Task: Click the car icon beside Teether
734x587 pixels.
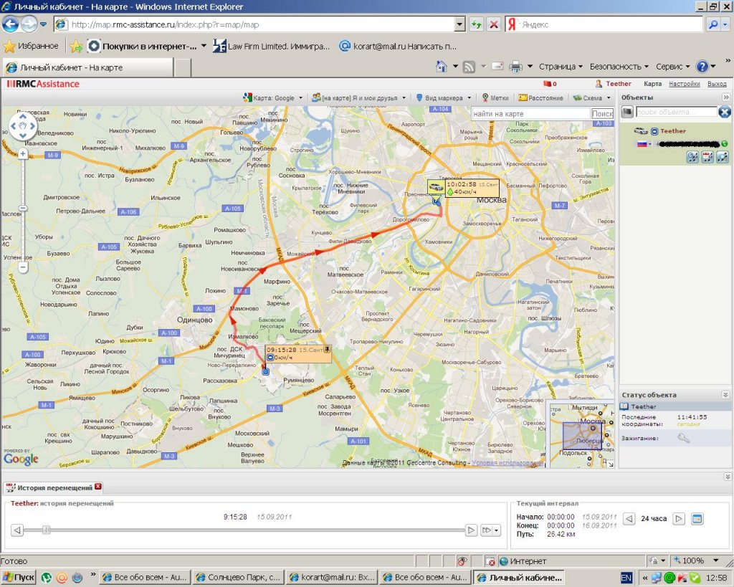Action: (x=640, y=131)
